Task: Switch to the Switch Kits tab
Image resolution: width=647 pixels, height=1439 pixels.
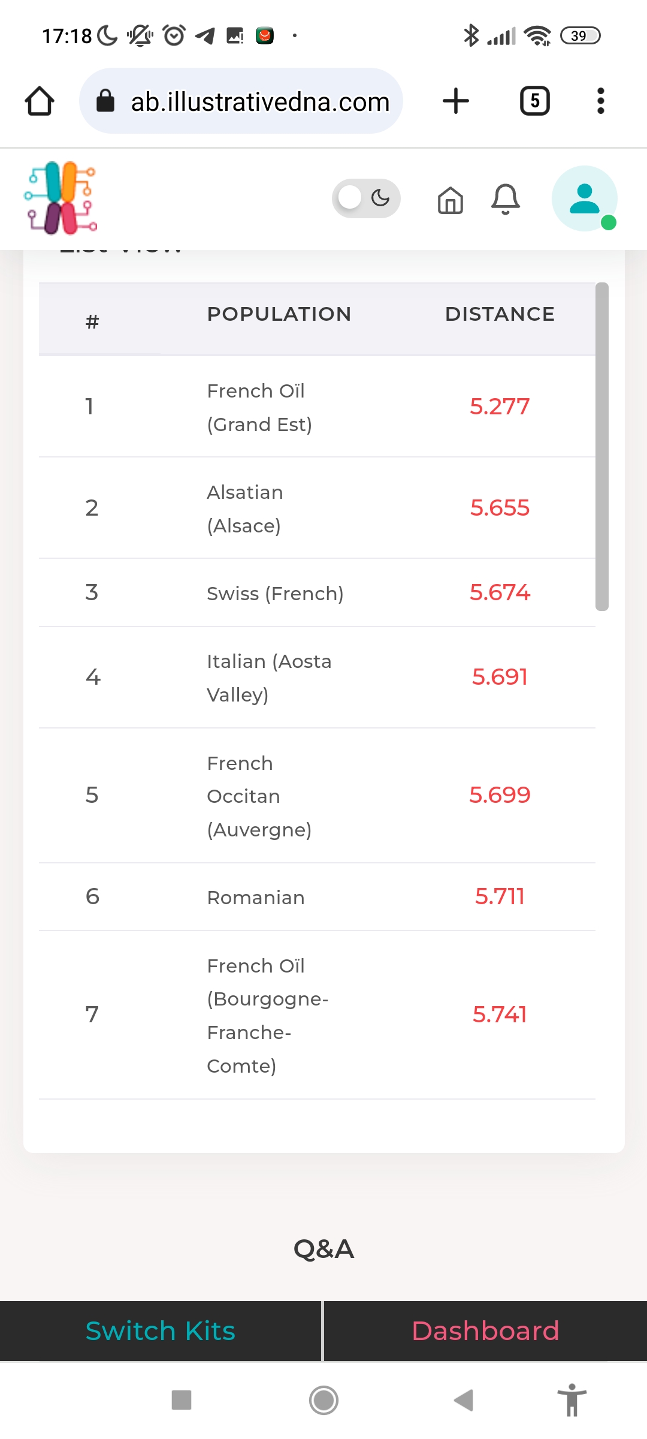Action: click(161, 1330)
